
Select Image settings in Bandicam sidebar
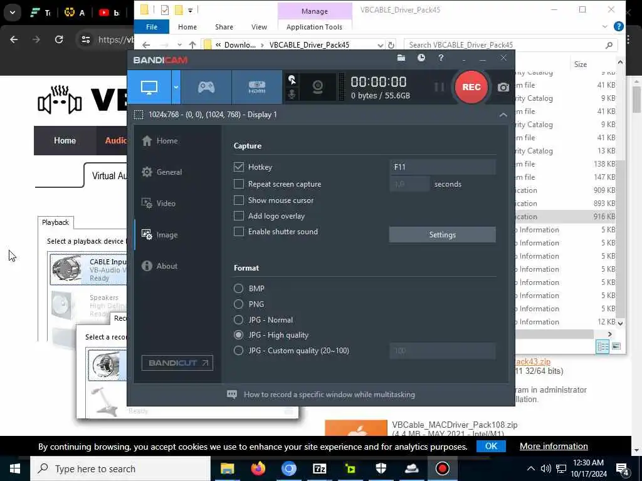coord(160,235)
